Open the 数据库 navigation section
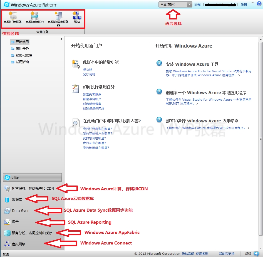This screenshot has width=263, height=257. tap(17, 199)
